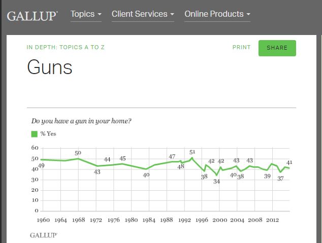Click the 48 data label near 1992

coord(181,167)
